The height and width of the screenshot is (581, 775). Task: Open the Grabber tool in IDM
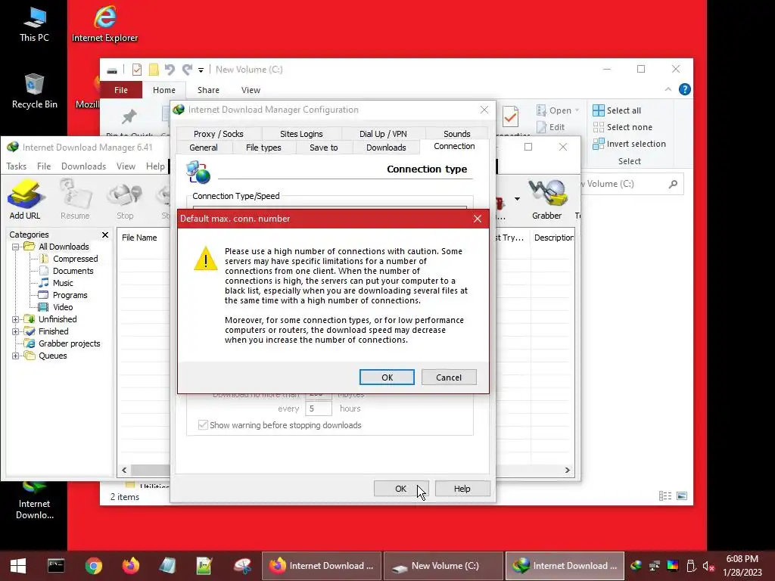(x=546, y=200)
